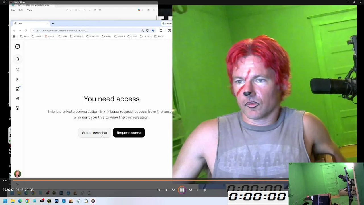Skip to previous track in Media Player

pyautogui.click(x=166, y=190)
